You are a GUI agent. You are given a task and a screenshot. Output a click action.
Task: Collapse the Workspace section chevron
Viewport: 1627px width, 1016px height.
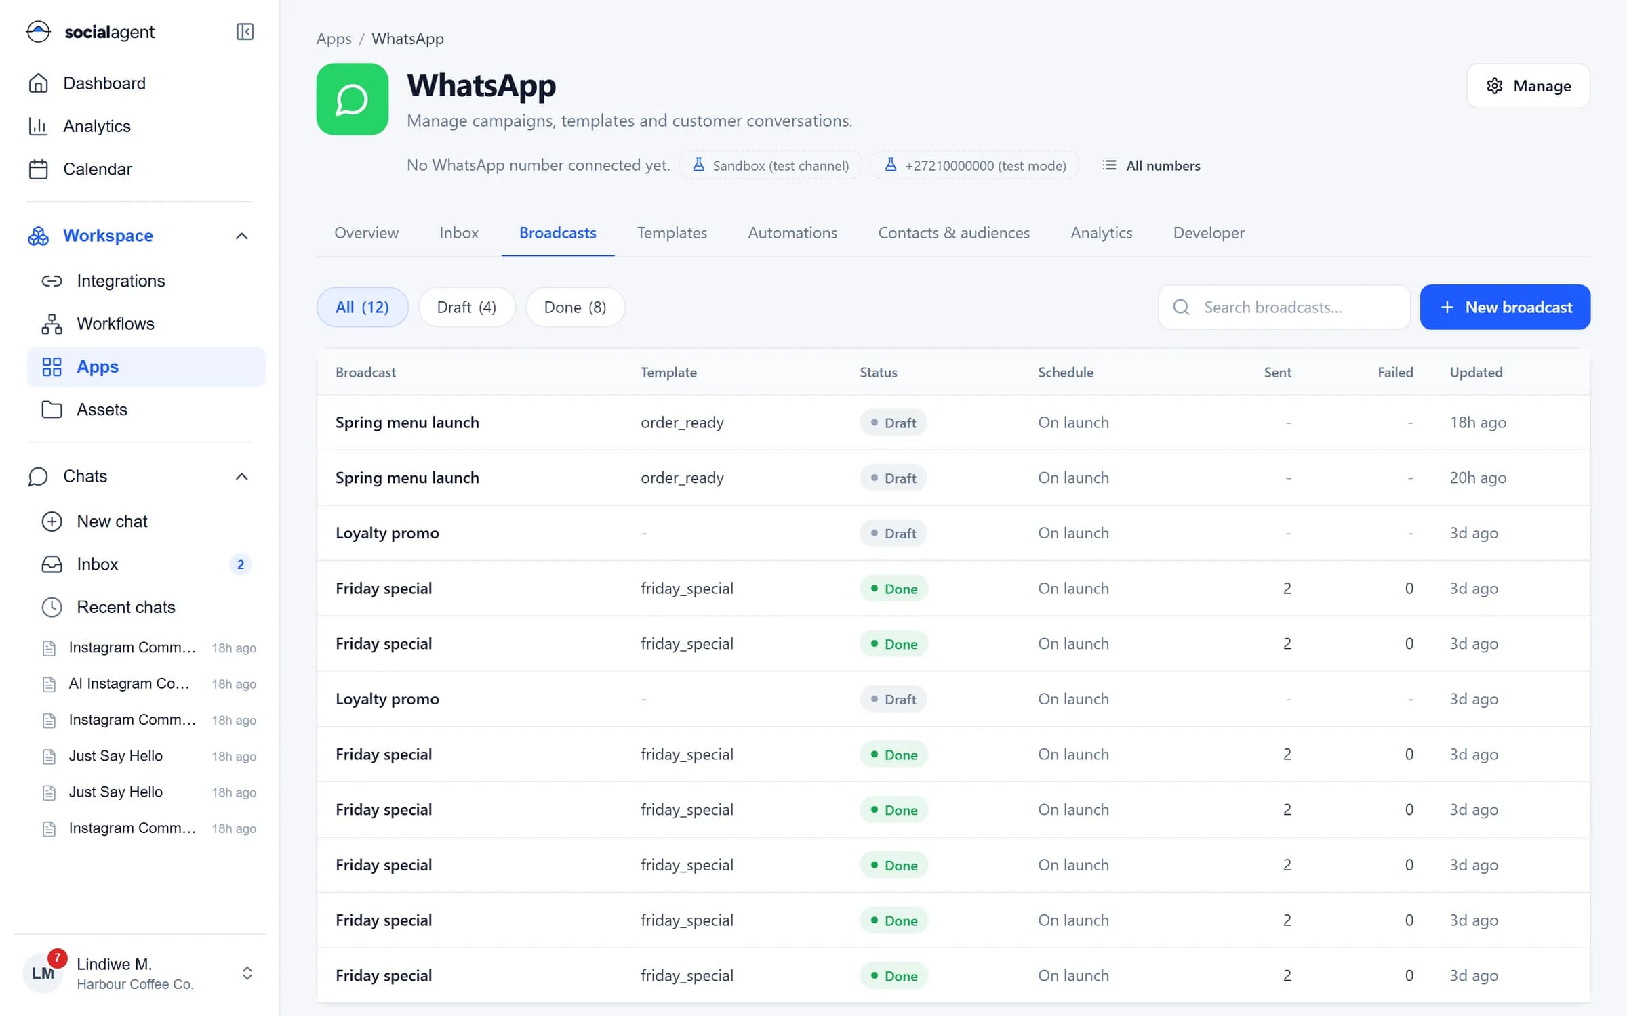[x=242, y=236]
